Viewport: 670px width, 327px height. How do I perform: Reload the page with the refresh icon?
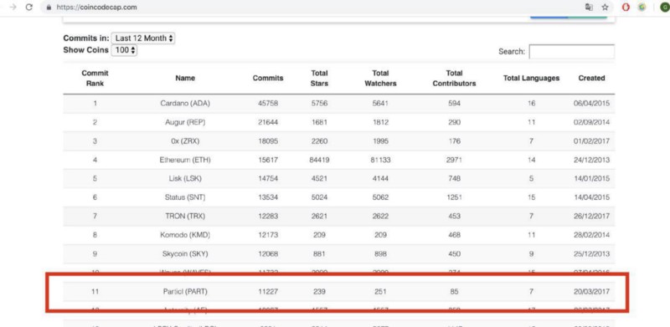coord(29,8)
